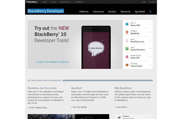This screenshot has width=182, height=119.
Task: Click the Login link
Action: click(144, 2)
